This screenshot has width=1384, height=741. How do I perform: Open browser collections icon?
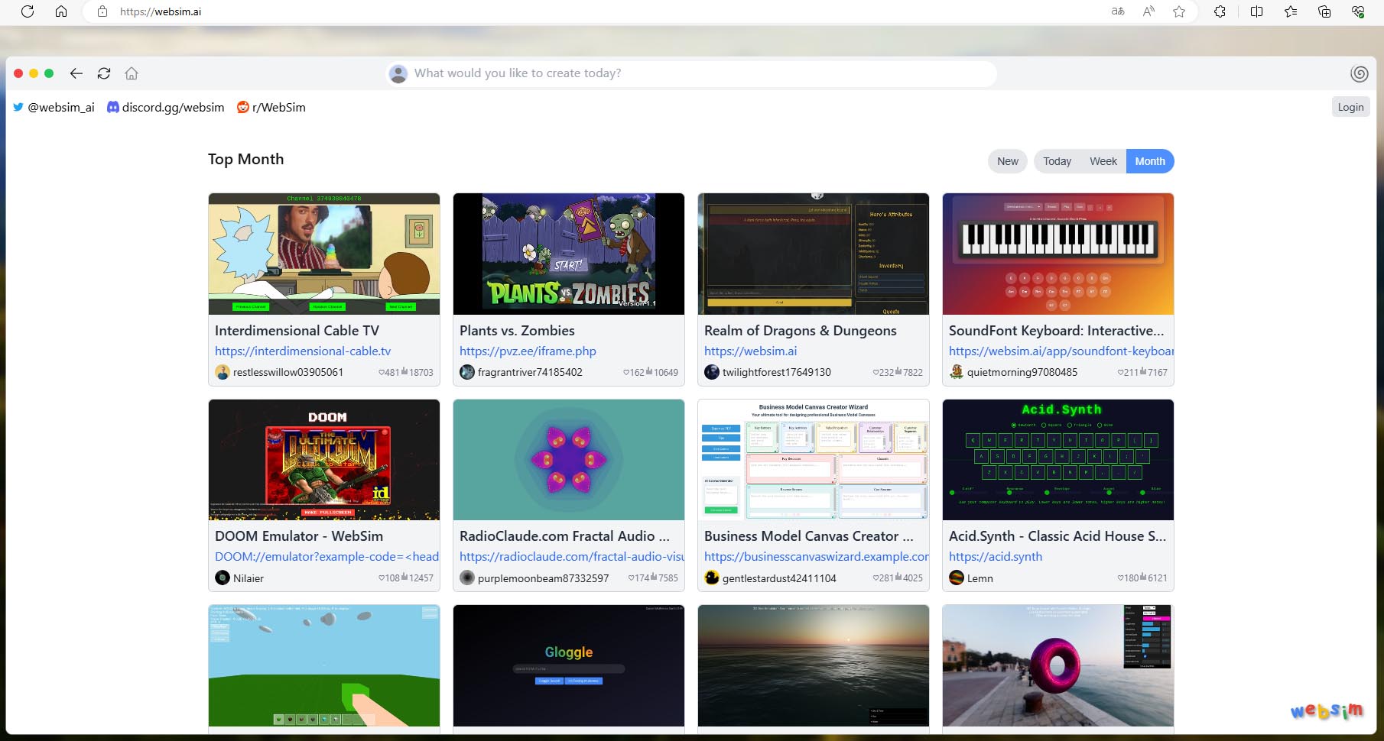pyautogui.click(x=1324, y=11)
